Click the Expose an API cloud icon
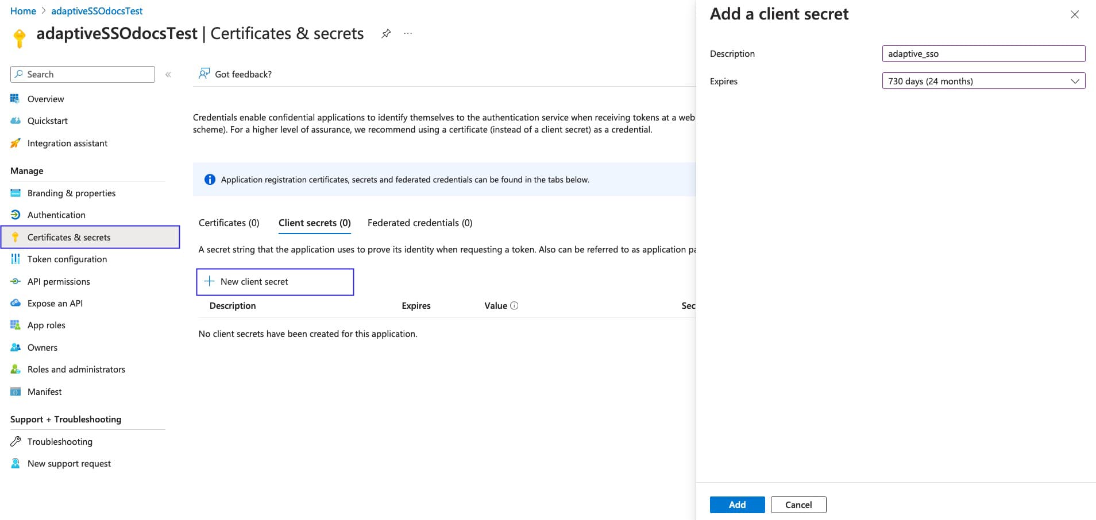 pyautogui.click(x=16, y=303)
